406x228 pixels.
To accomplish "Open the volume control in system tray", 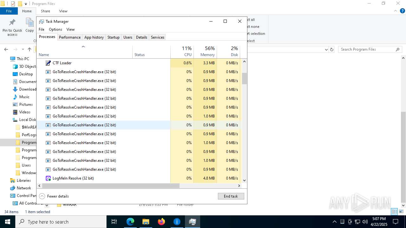I will (x=365, y=222).
